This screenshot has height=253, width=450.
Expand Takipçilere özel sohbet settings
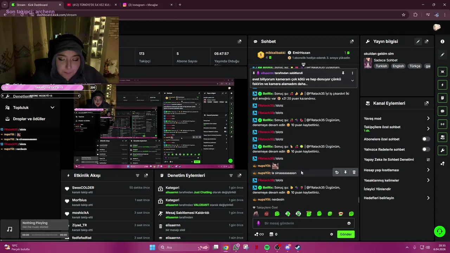428,129
